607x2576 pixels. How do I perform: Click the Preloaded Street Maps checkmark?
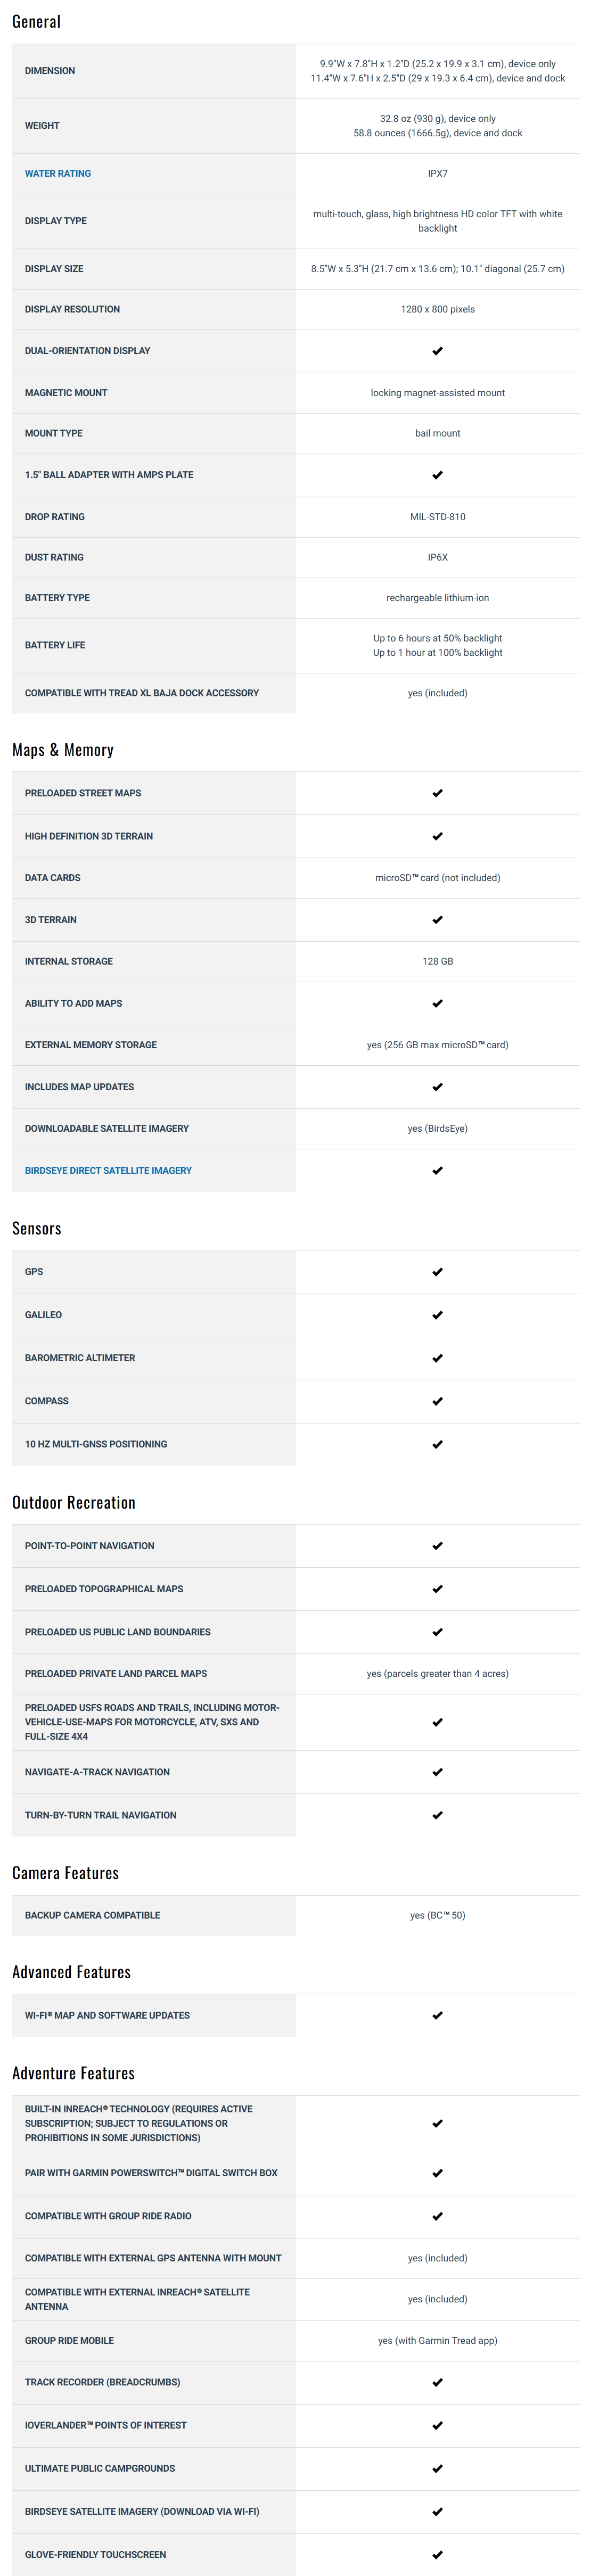tap(437, 793)
